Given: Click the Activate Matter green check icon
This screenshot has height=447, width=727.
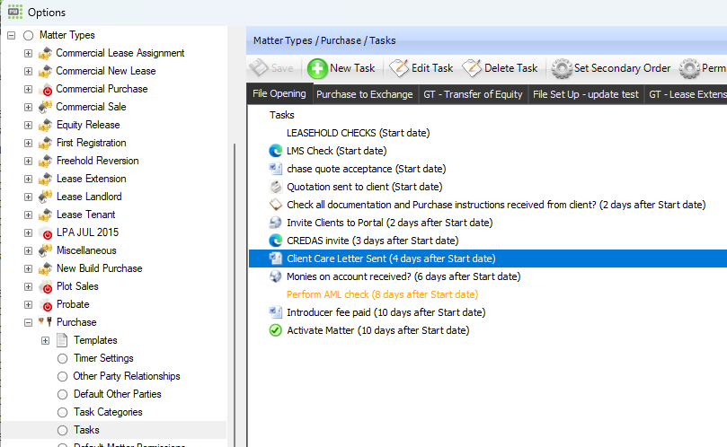Looking at the screenshot, I should pos(275,330).
